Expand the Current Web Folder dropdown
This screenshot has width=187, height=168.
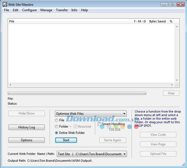(92, 154)
